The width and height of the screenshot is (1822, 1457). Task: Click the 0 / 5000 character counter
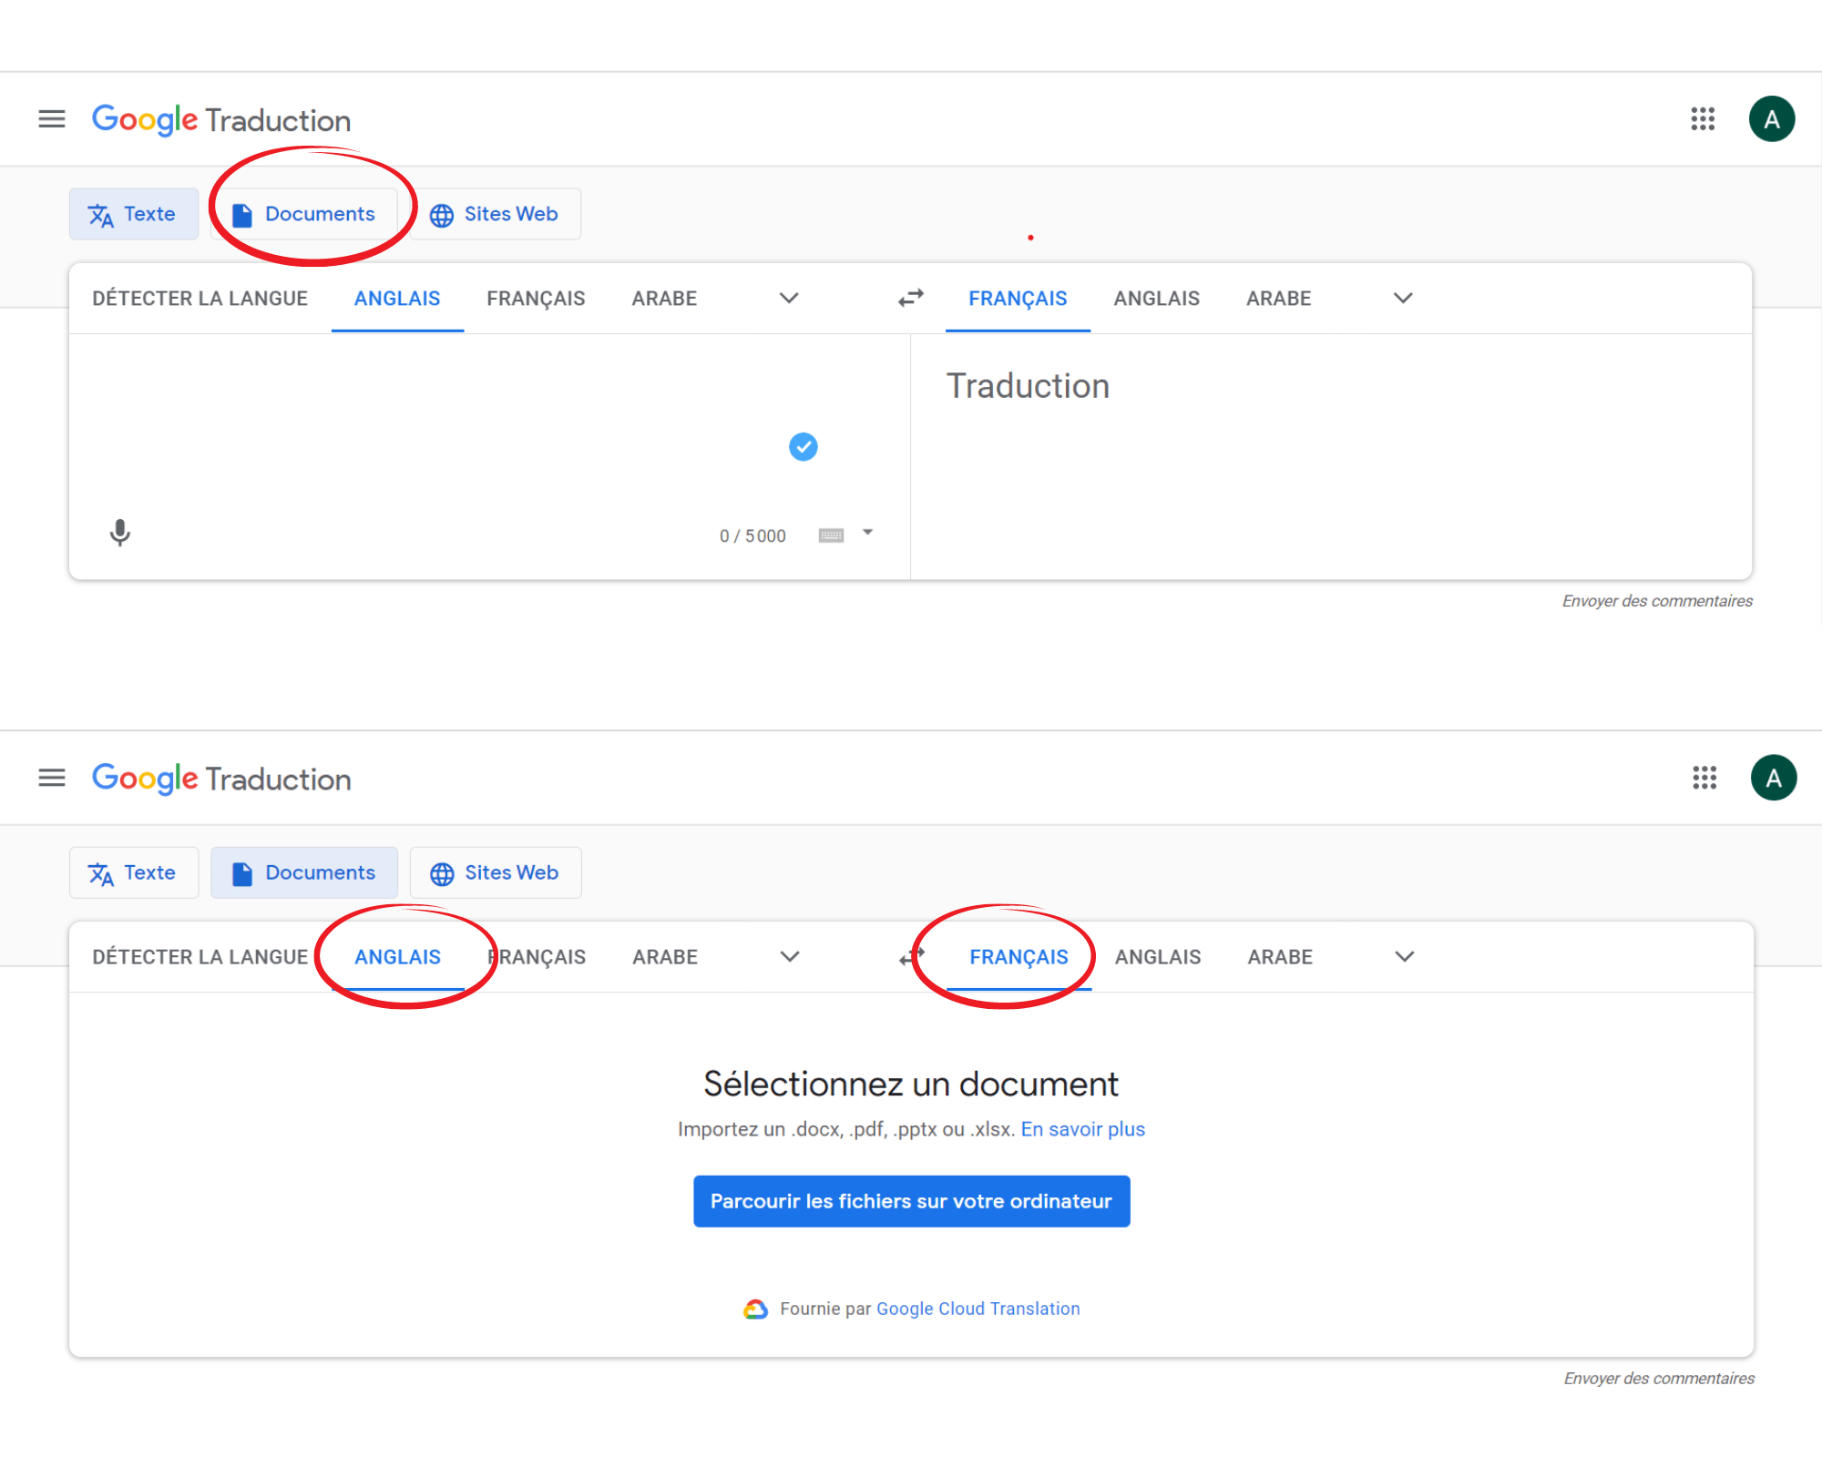click(x=752, y=536)
